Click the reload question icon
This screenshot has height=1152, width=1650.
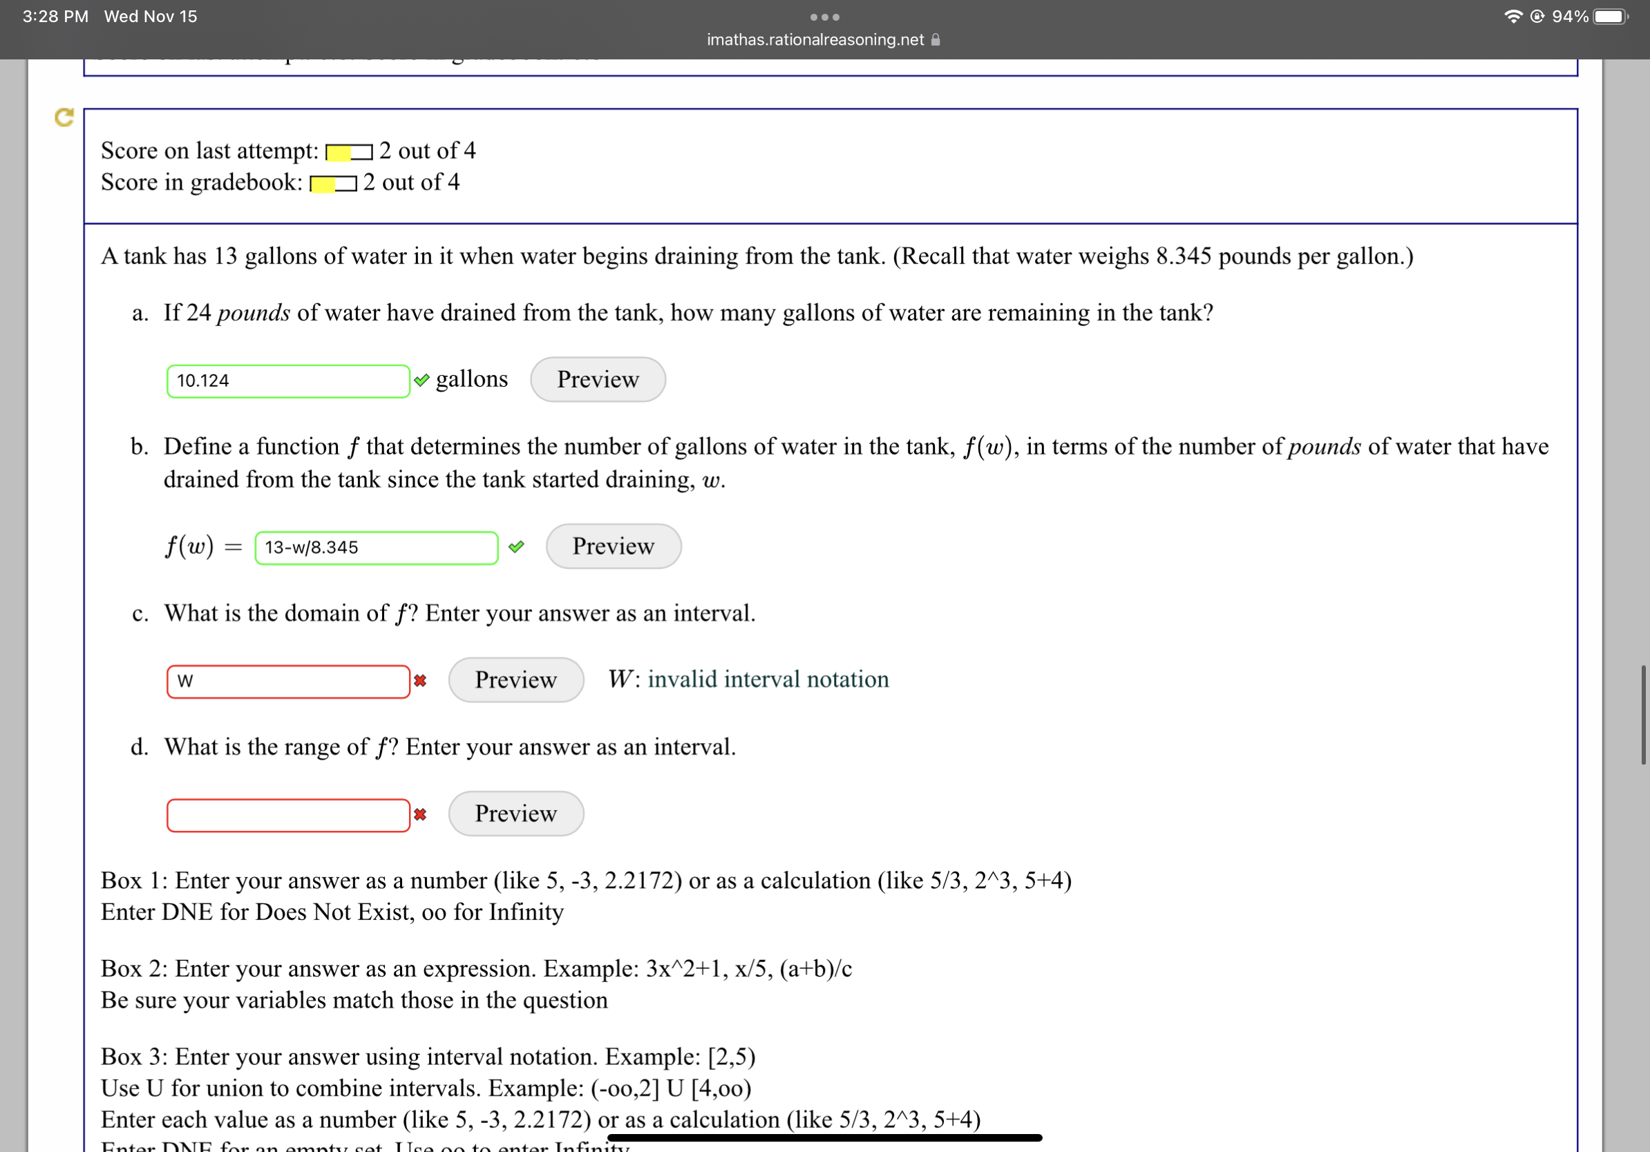[64, 119]
